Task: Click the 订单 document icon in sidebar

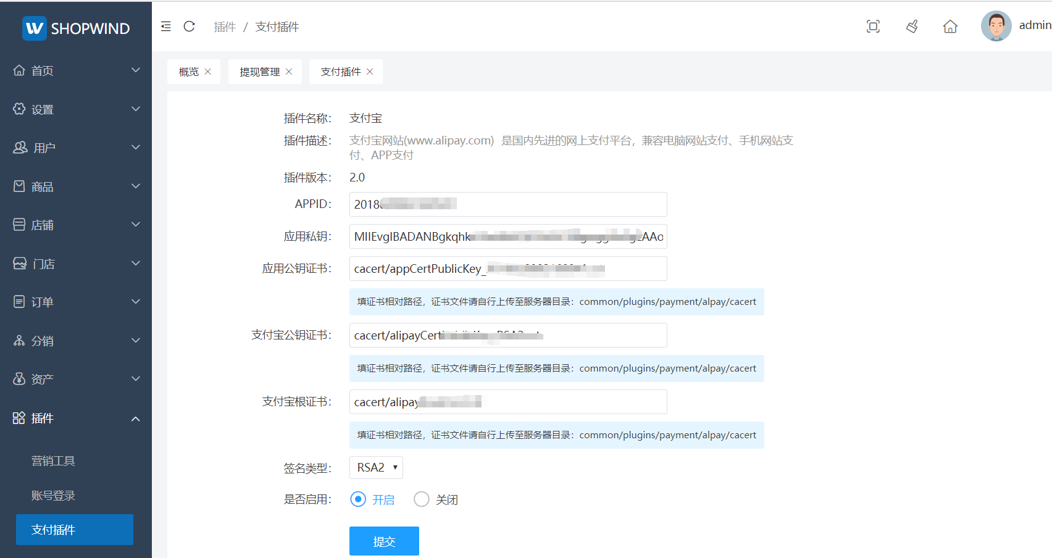Action: point(19,302)
